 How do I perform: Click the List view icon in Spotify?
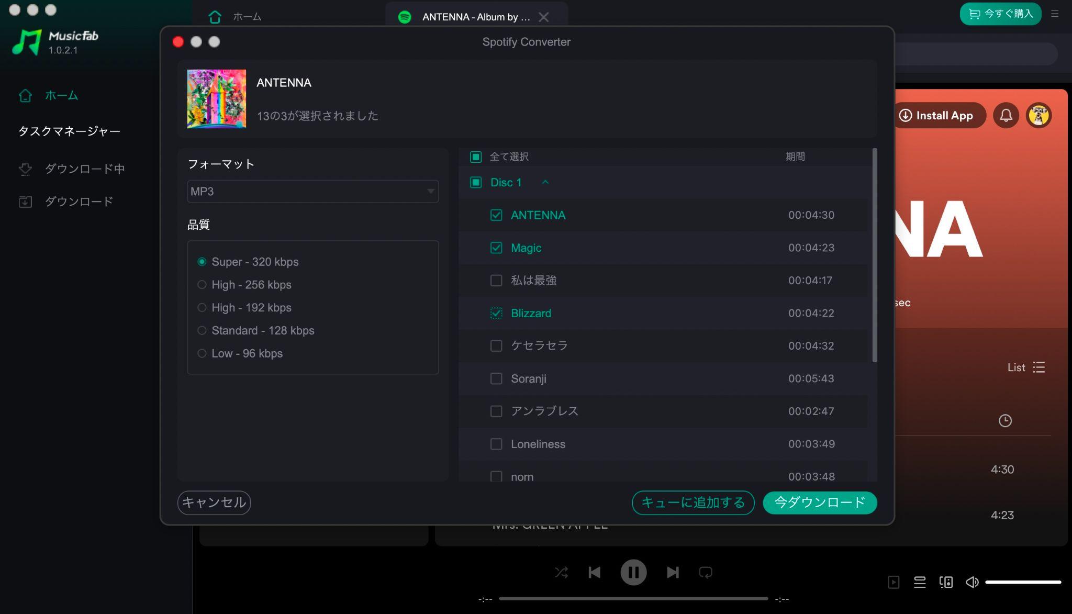pyautogui.click(x=1039, y=367)
